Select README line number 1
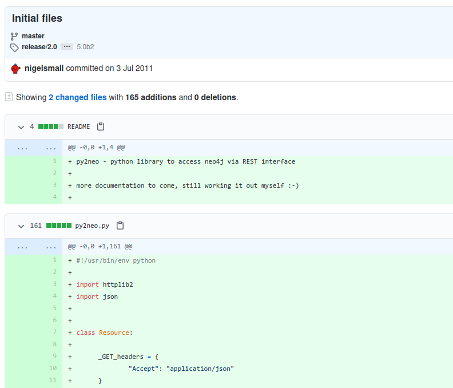 (x=54, y=161)
